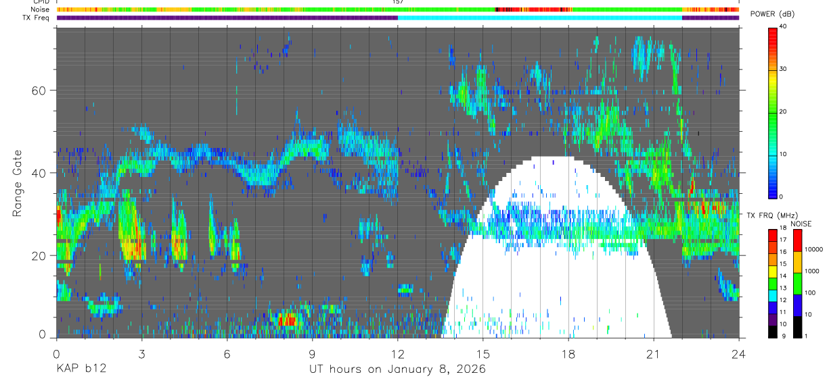This screenshot has width=831, height=383.
Task: Click hour tick '18' on the UT axis
Action: [568, 353]
